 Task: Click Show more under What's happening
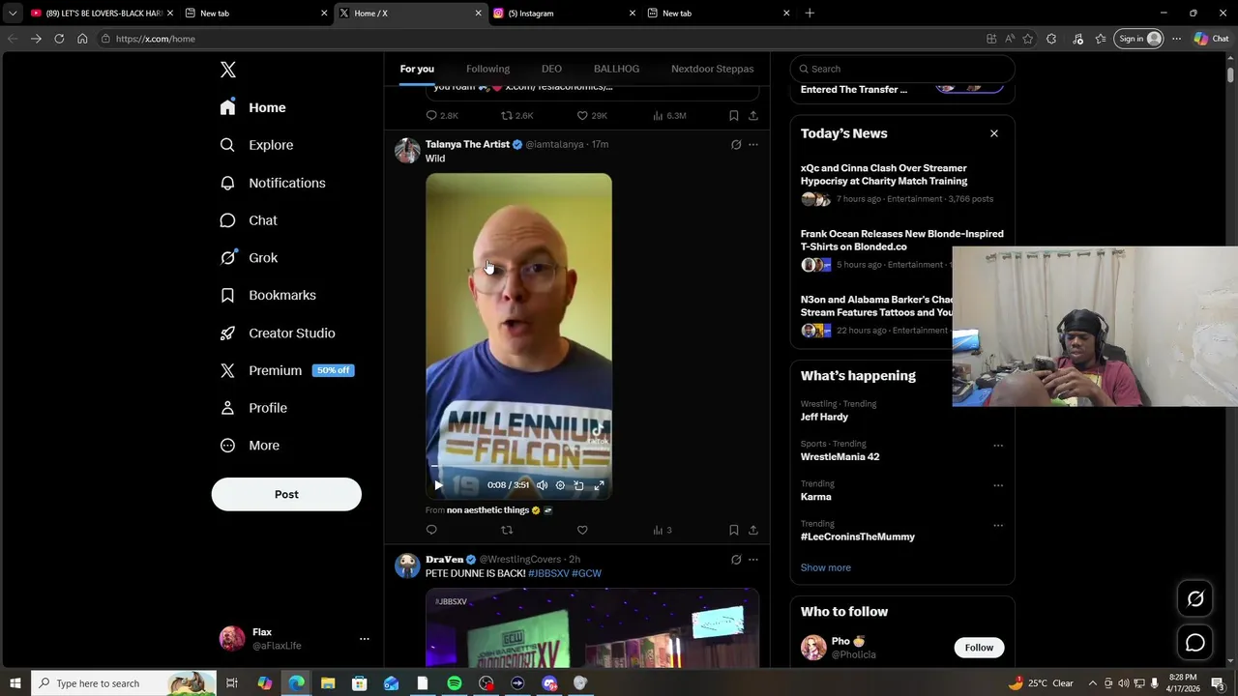[825, 567]
